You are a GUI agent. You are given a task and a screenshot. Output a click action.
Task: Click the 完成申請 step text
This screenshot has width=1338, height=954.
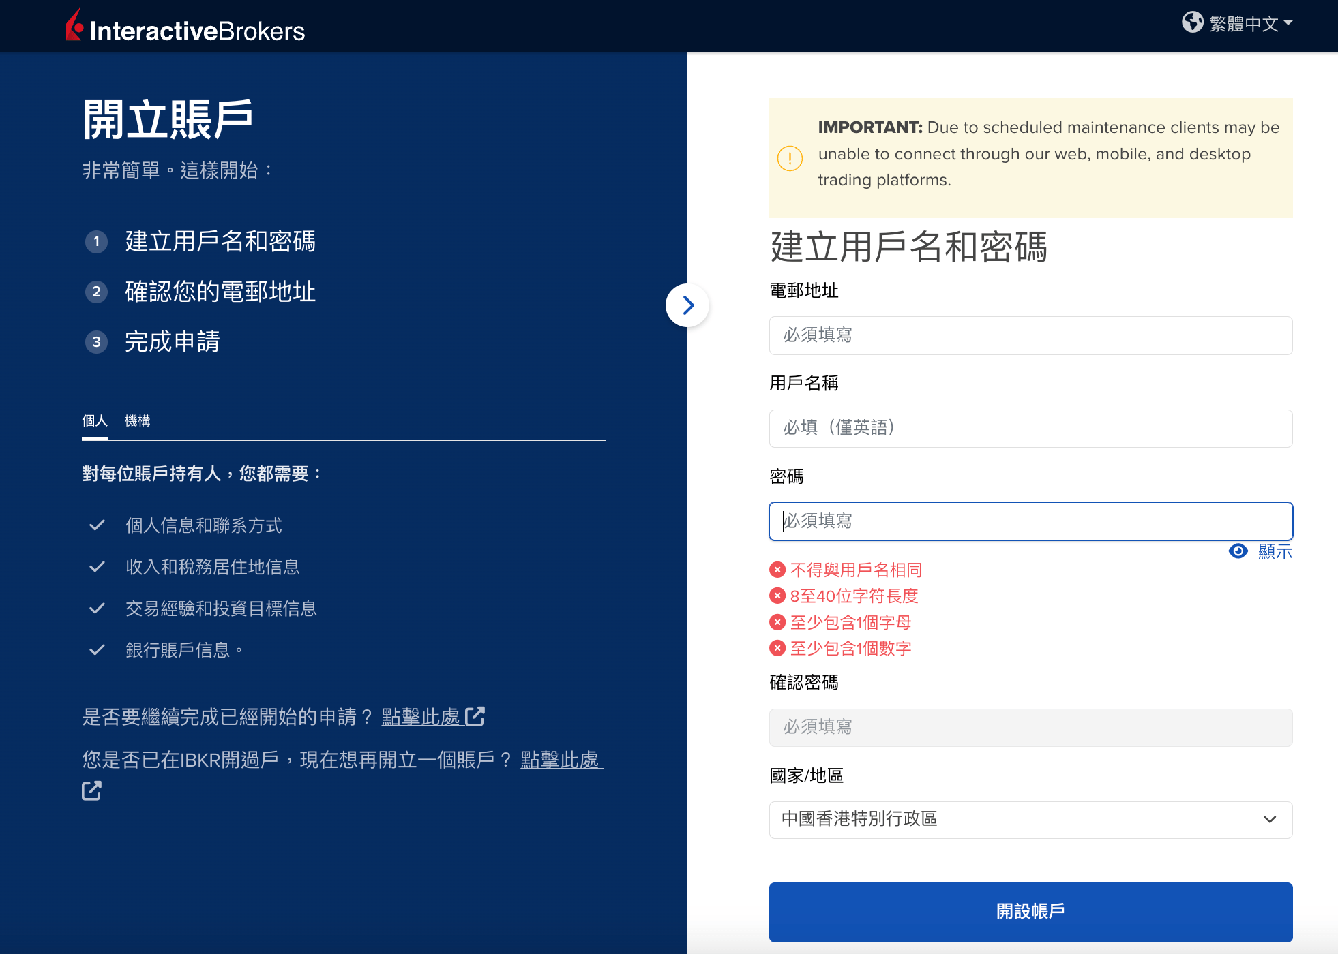click(x=173, y=342)
